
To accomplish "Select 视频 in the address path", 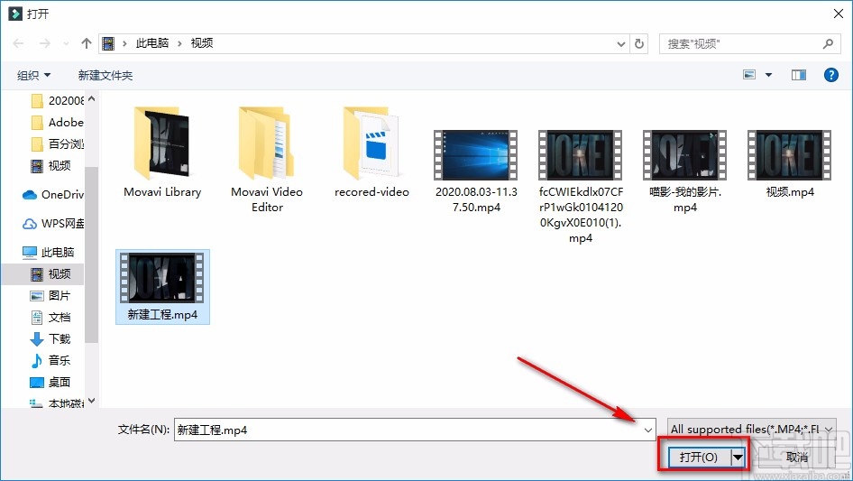I will (x=202, y=43).
